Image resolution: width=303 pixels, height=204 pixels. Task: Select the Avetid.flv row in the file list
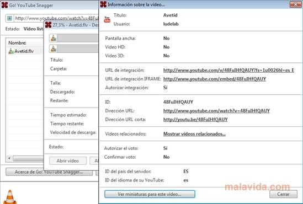tap(25, 51)
